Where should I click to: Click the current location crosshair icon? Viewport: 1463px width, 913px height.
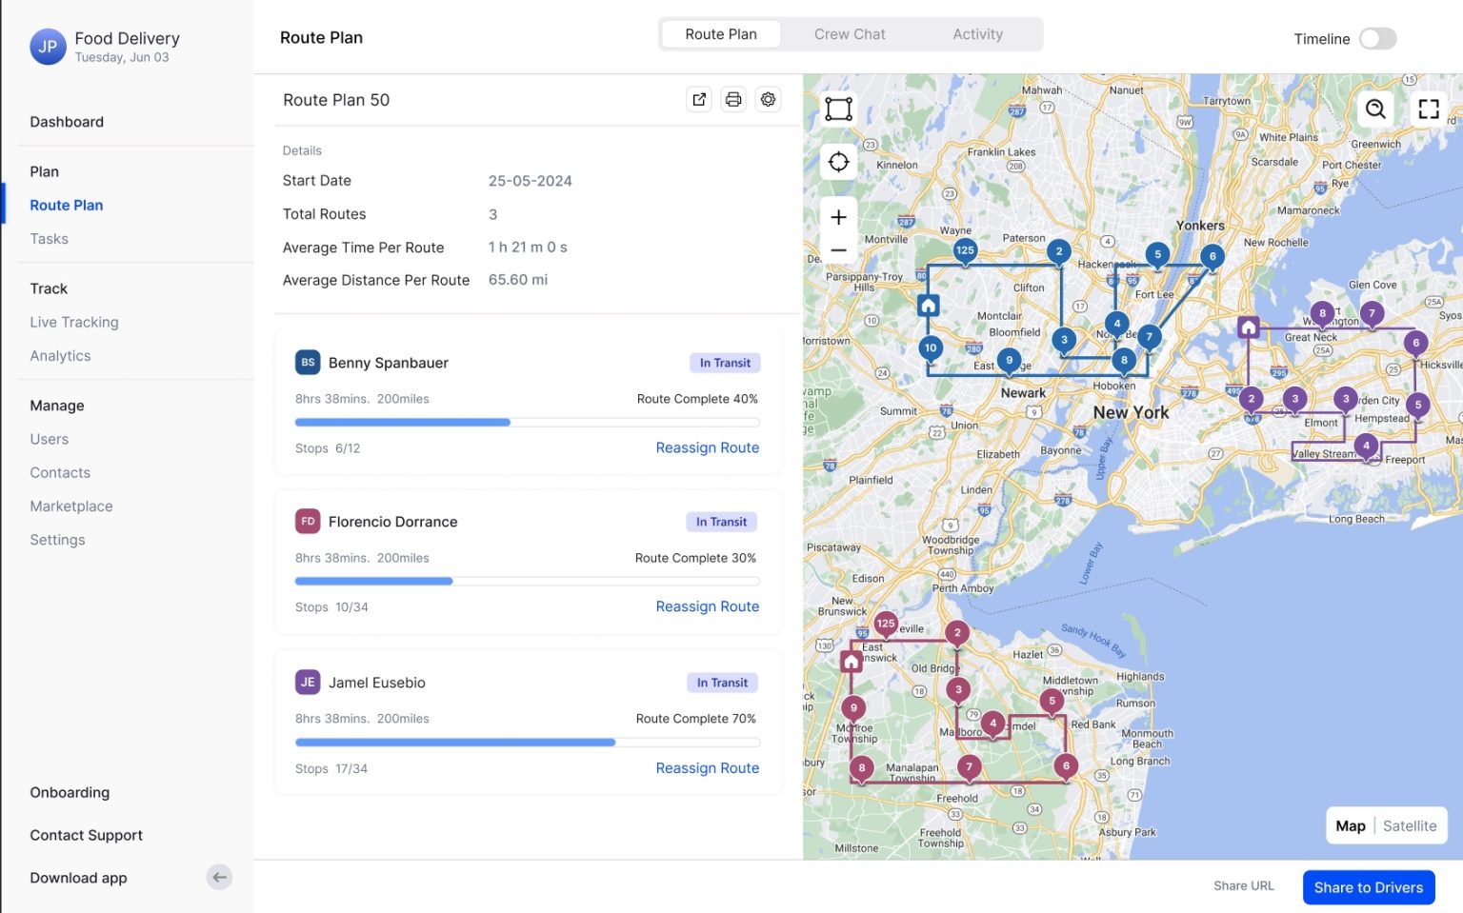point(837,161)
